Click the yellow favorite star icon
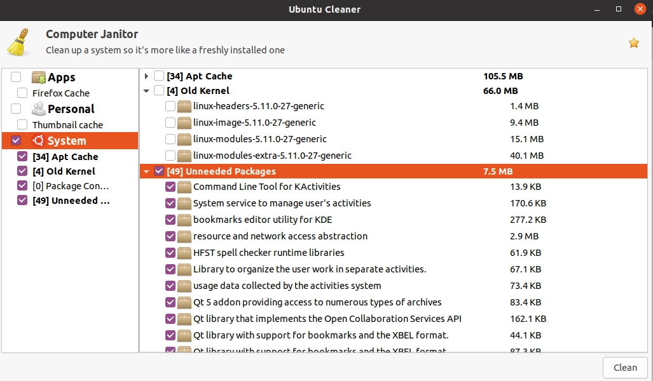The height and width of the screenshot is (381, 653). (x=633, y=43)
